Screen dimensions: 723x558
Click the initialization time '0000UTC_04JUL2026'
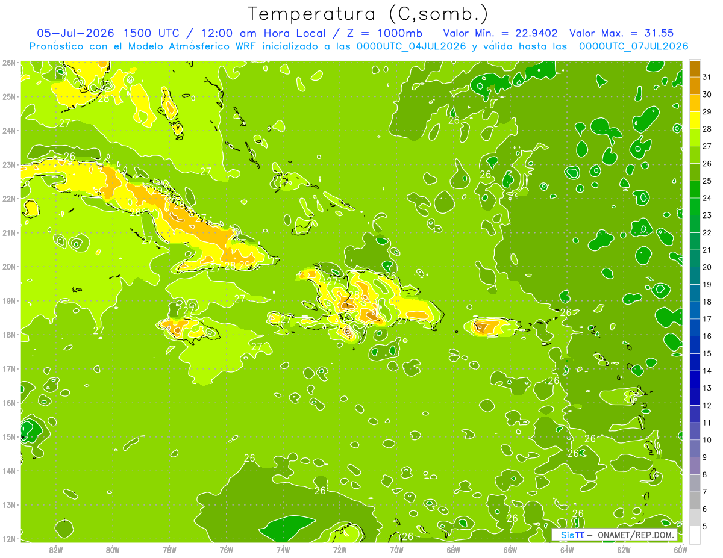[412, 46]
